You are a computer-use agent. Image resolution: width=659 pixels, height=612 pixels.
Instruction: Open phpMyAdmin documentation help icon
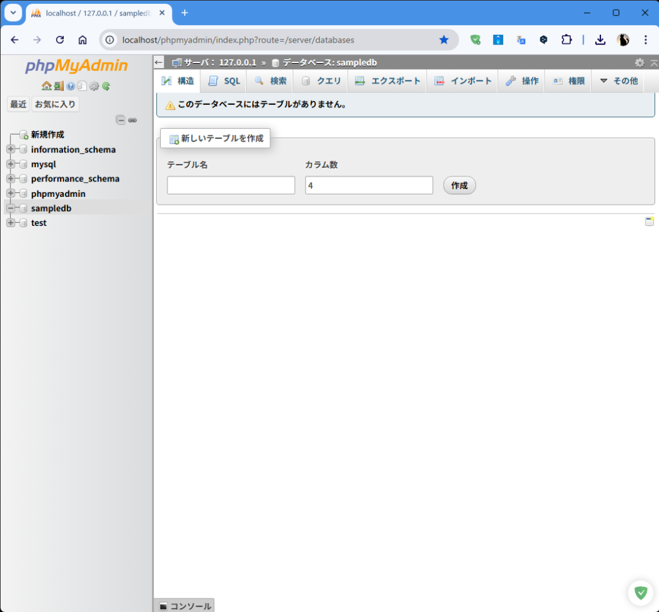tap(71, 86)
